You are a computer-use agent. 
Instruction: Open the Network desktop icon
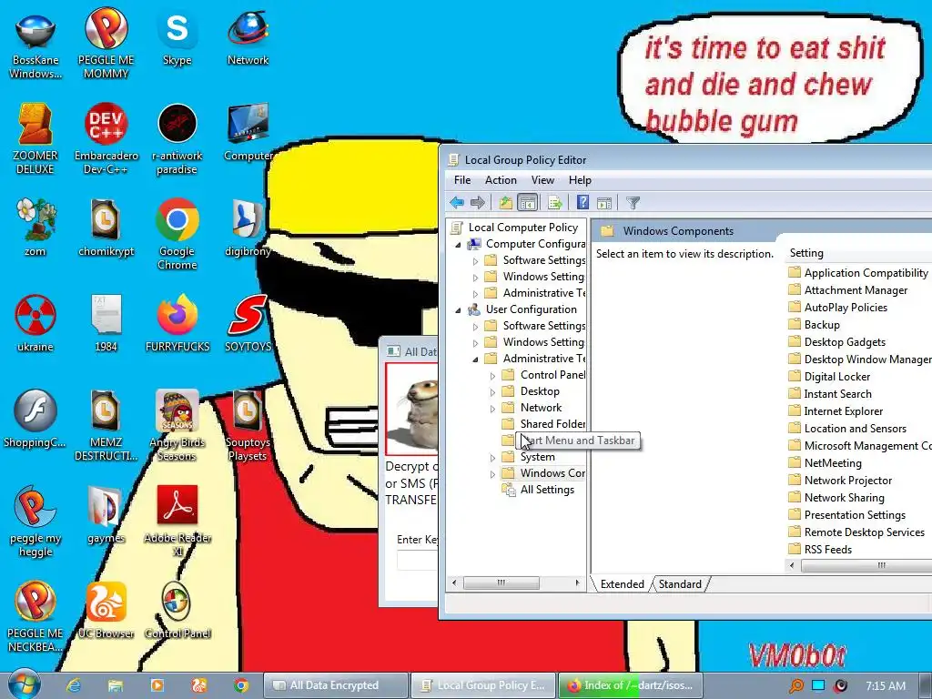coord(248,36)
